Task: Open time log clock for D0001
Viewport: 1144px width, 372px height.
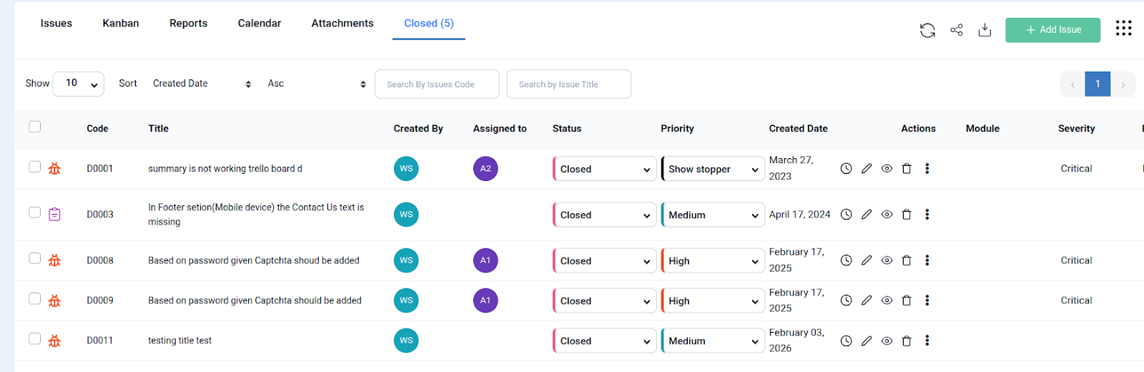Action: point(846,169)
